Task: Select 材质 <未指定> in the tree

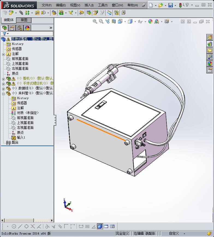Action: pyautogui.click(x=28, y=113)
